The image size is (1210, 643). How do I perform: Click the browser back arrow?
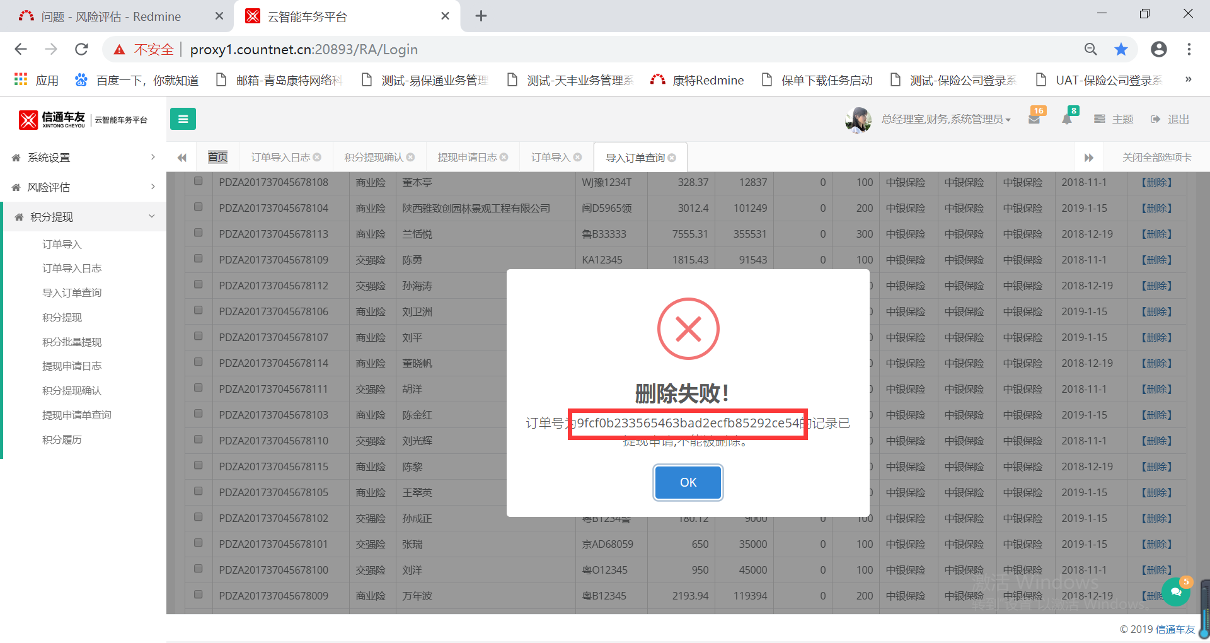(21, 49)
